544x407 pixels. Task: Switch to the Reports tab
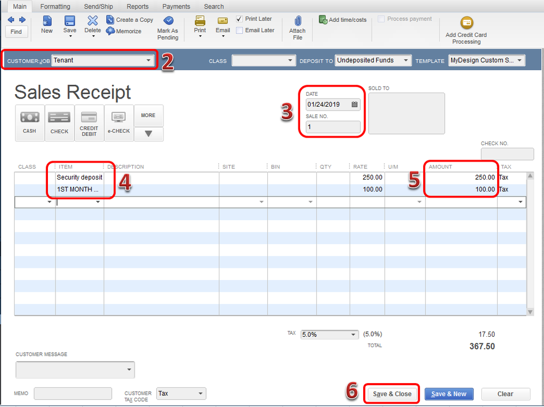pos(137,7)
